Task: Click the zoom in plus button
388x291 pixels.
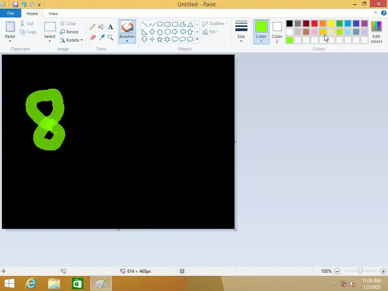Action: (x=383, y=271)
